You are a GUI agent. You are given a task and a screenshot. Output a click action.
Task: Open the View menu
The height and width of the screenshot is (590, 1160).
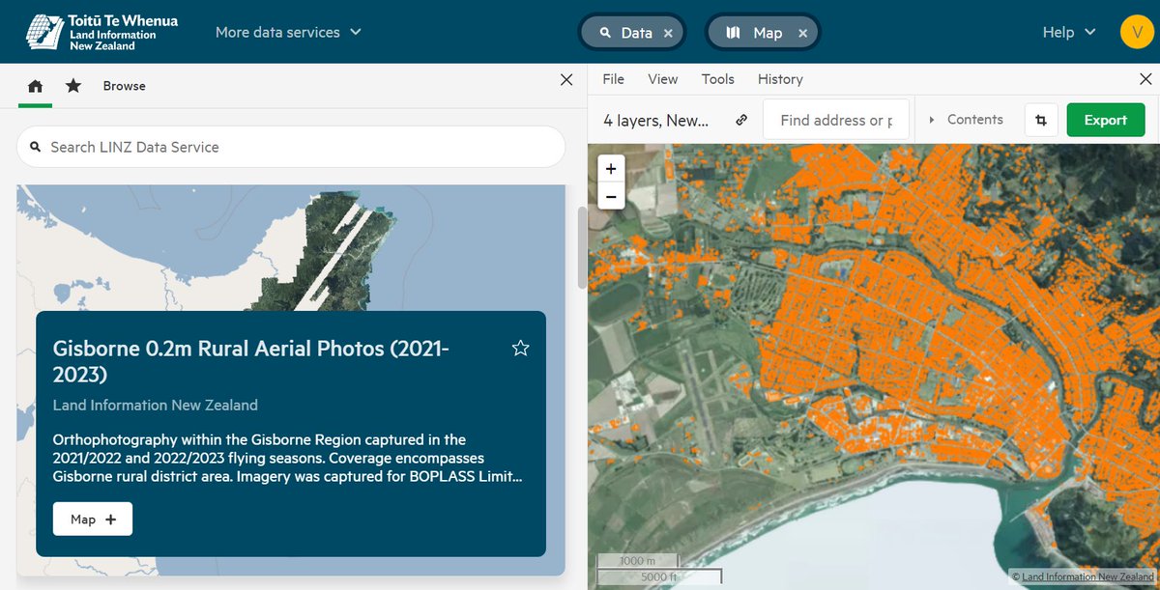point(663,79)
